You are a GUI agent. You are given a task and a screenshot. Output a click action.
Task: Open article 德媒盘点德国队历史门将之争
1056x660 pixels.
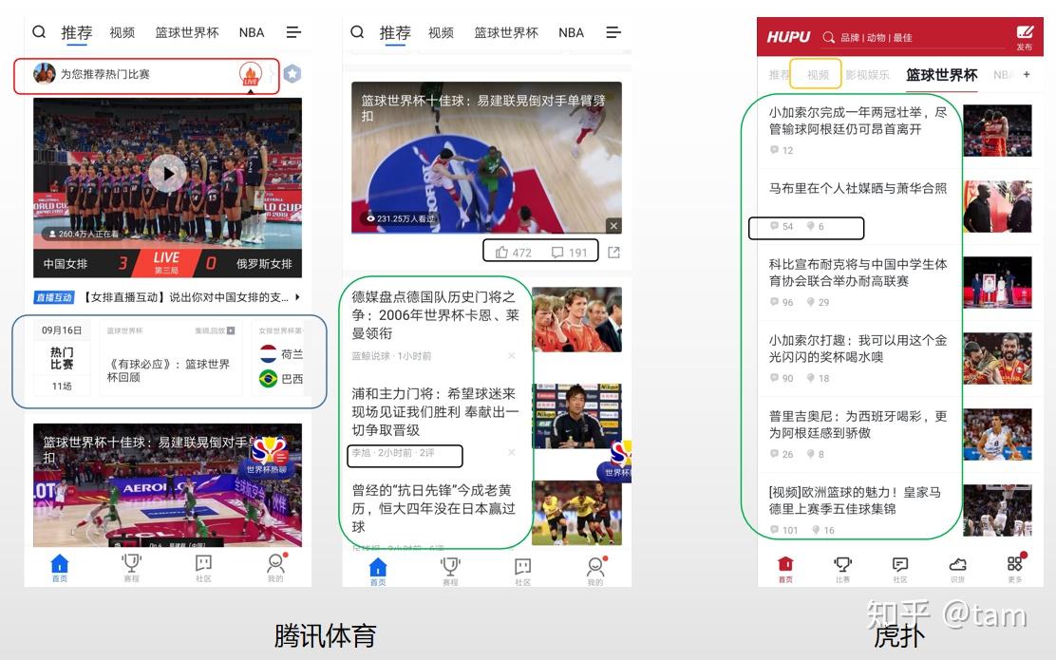[x=435, y=314]
